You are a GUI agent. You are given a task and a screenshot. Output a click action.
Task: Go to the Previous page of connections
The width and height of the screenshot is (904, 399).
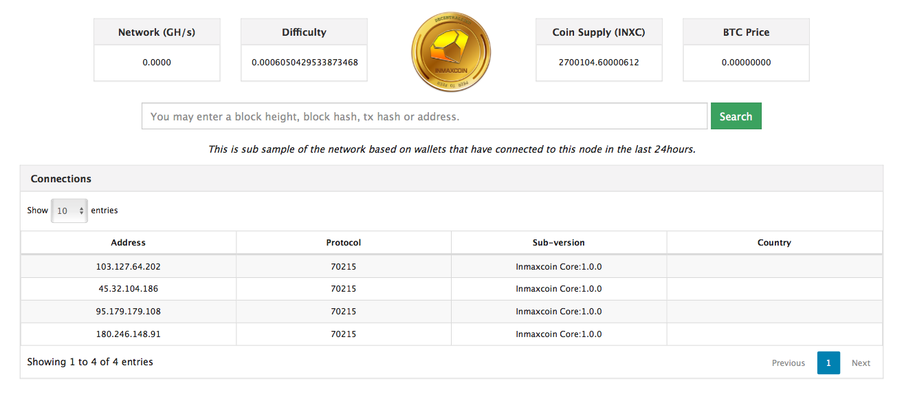click(789, 363)
